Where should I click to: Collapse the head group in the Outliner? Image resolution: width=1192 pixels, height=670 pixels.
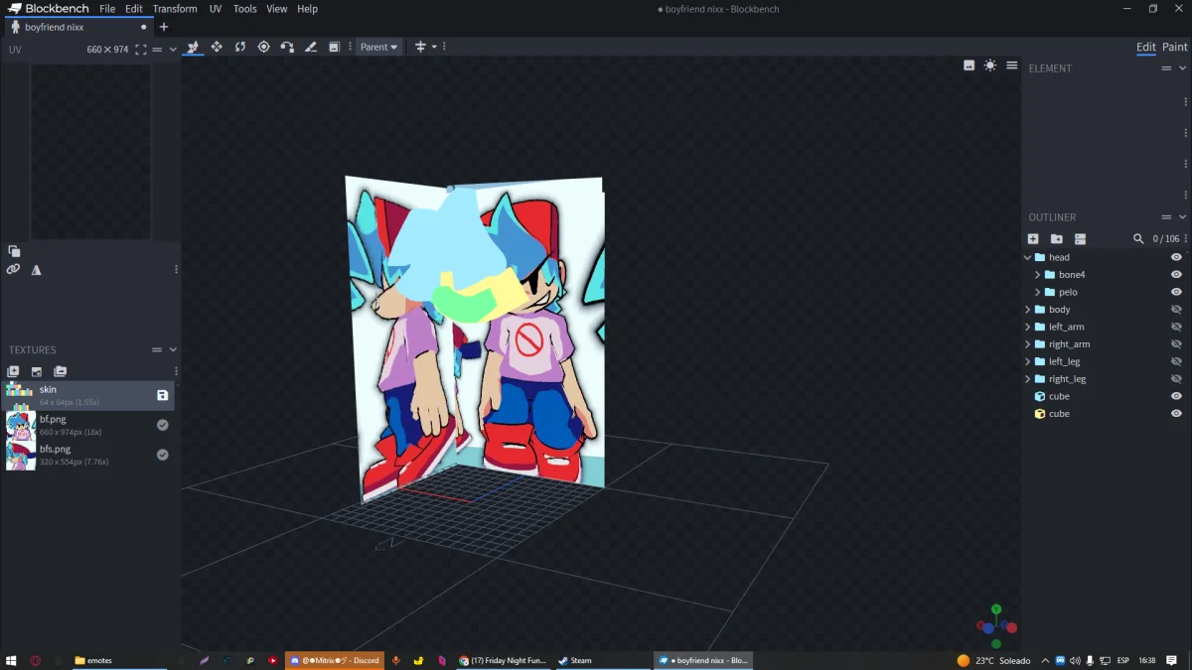tap(1028, 257)
